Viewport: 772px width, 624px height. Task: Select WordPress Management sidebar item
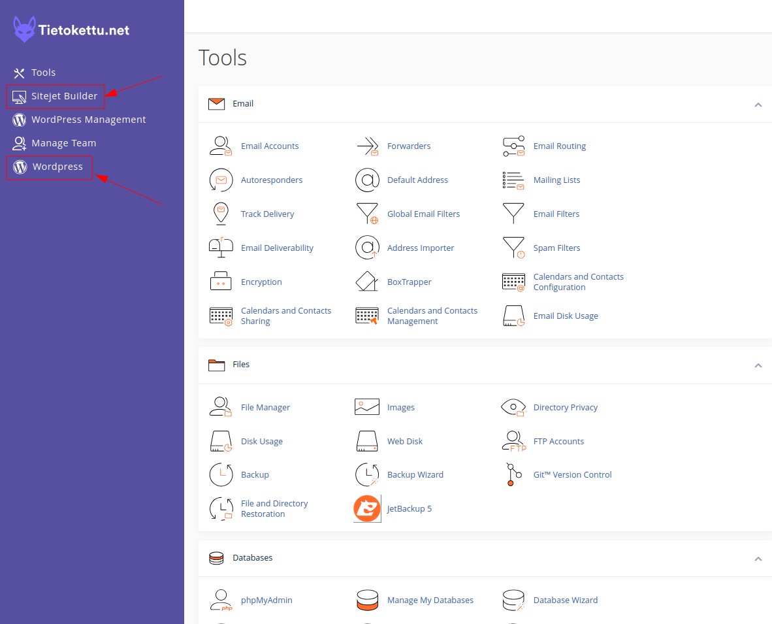tap(79, 120)
